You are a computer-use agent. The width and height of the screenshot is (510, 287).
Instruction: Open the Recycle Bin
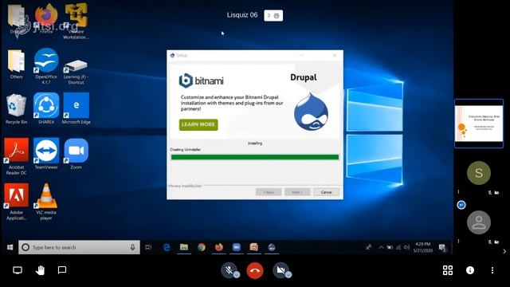click(x=16, y=109)
